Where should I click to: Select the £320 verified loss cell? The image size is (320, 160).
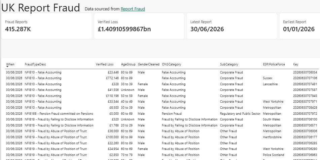click(115, 119)
